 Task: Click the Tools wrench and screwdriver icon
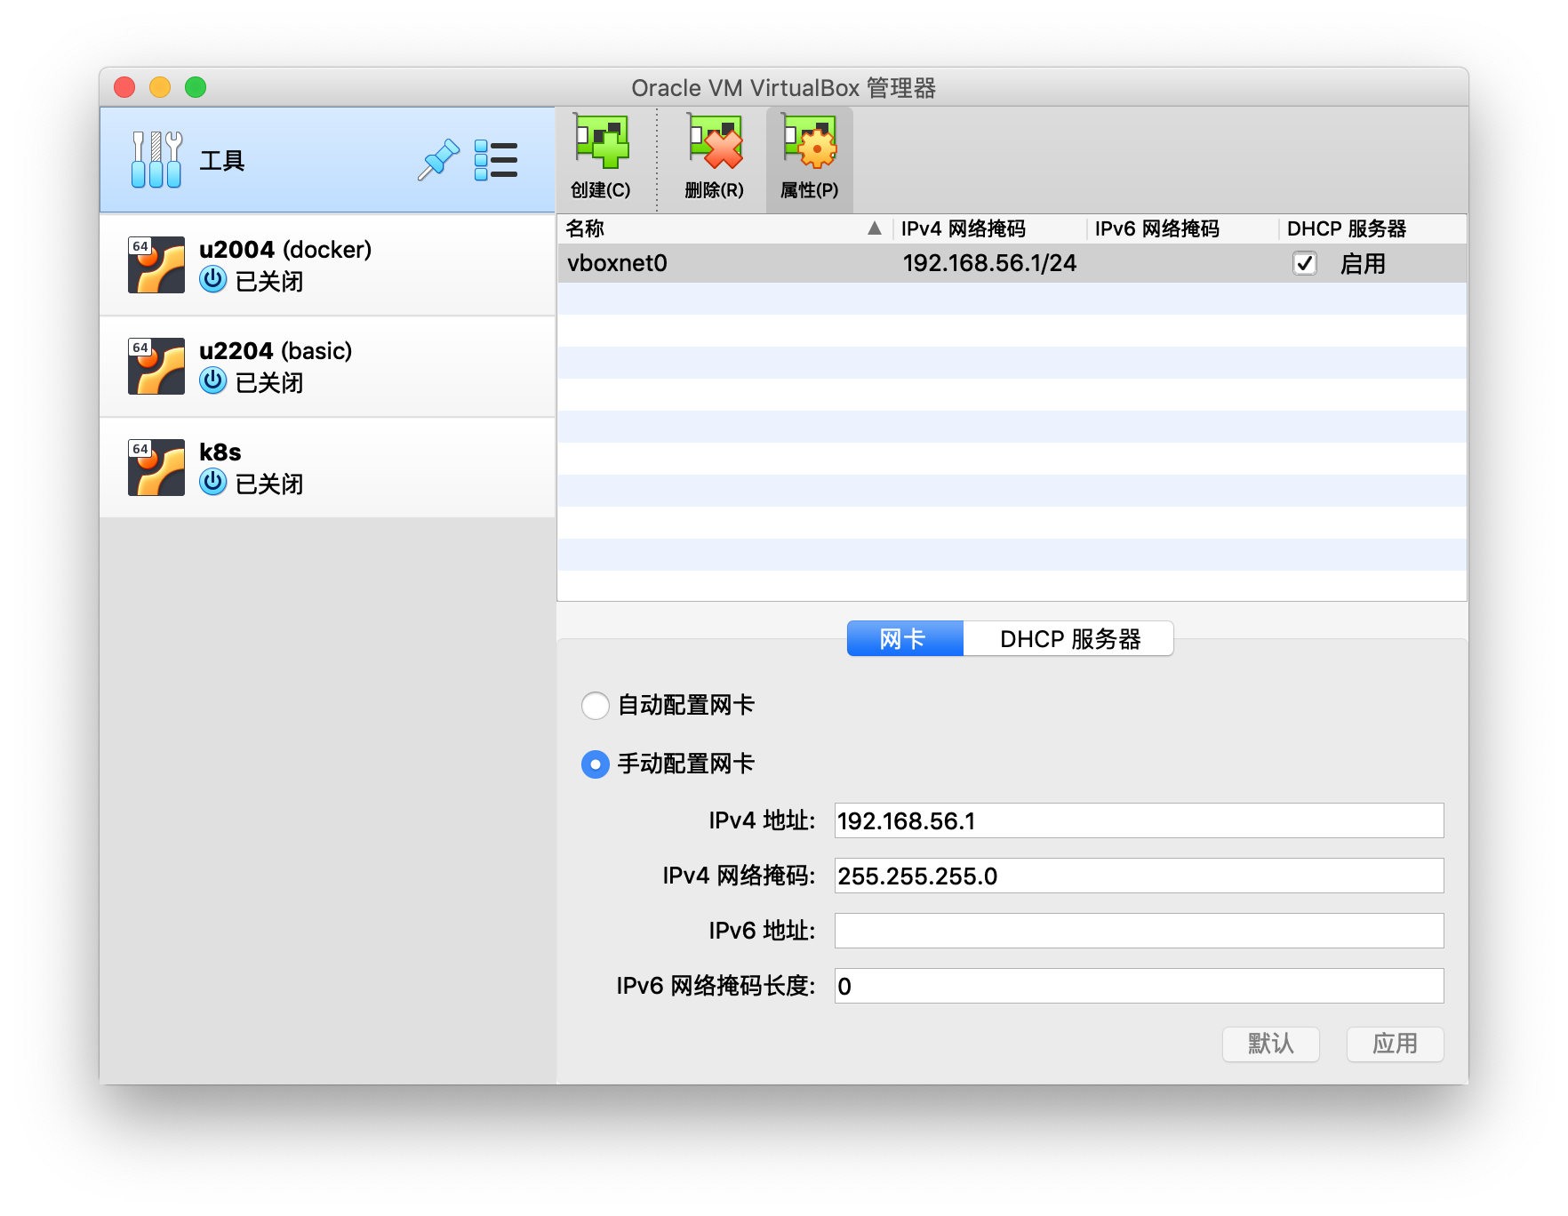tap(156, 160)
